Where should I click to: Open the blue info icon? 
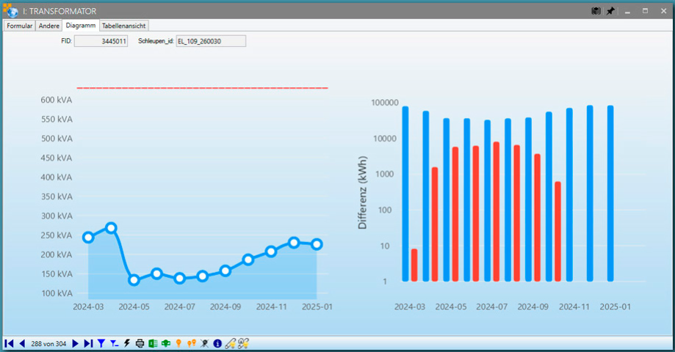coord(217,343)
